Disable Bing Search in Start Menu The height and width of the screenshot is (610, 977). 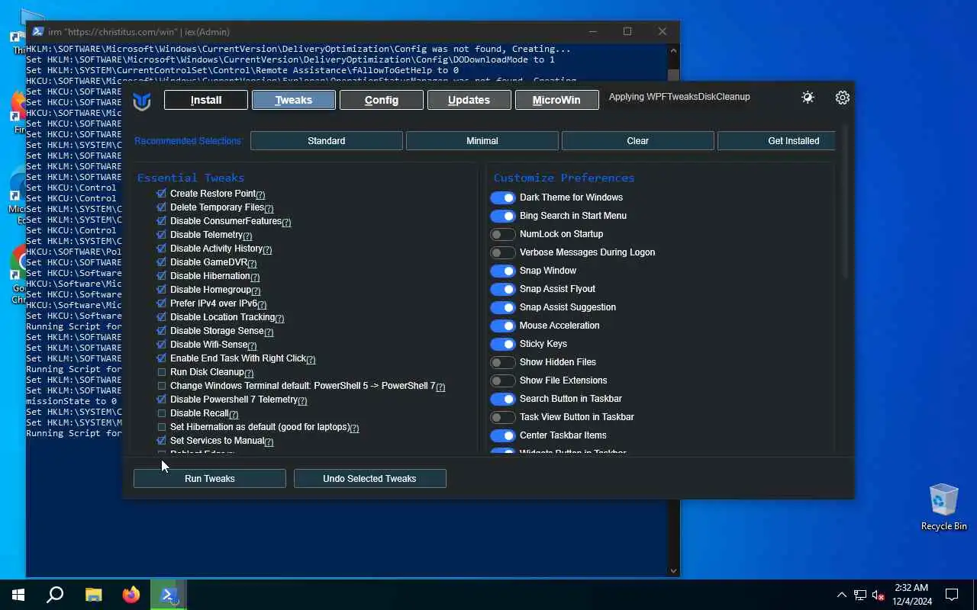coord(503,216)
